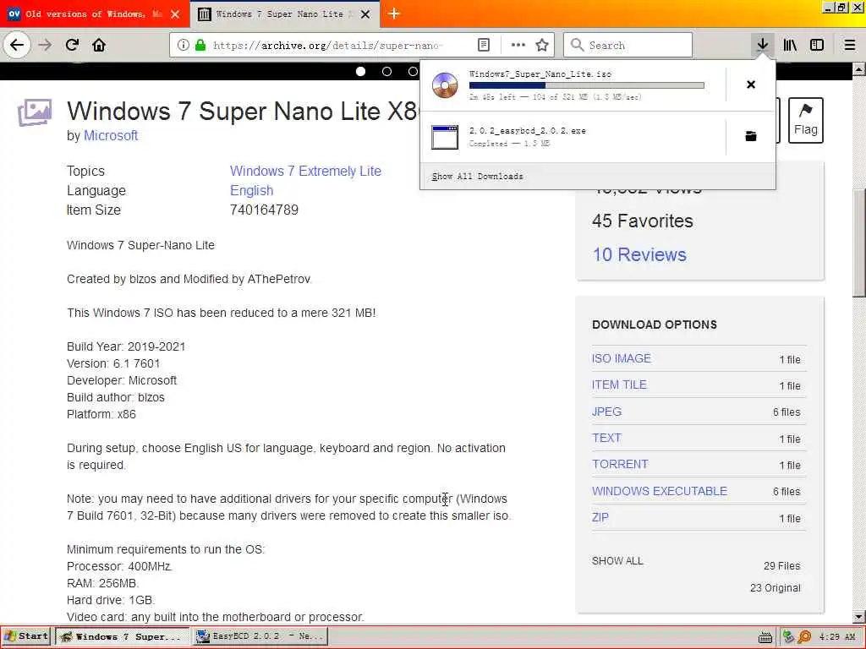Click the page scrollbar down arrow

pyautogui.click(x=859, y=617)
